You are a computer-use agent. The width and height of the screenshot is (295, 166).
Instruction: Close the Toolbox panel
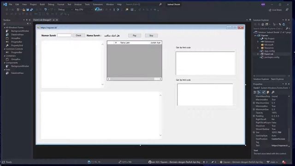point(29,20)
